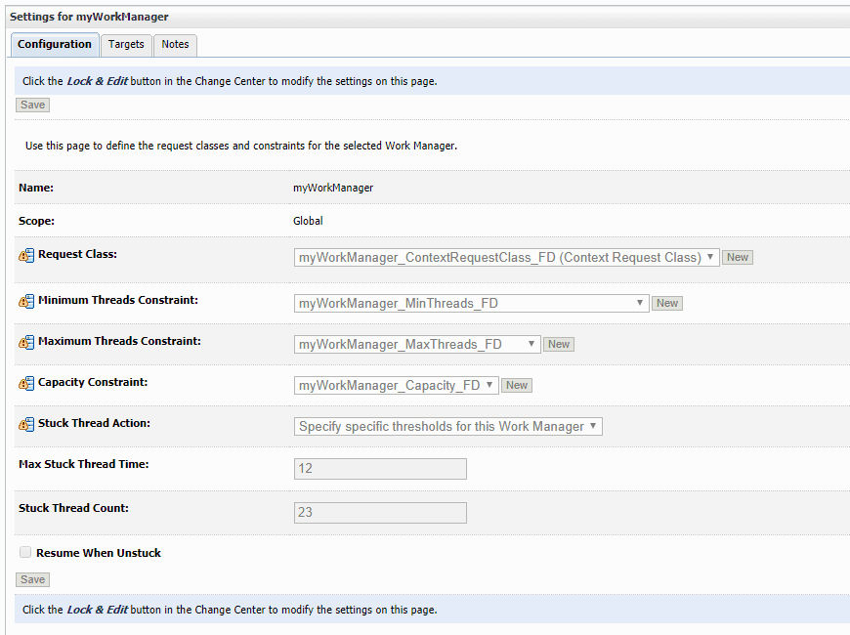This screenshot has height=635, width=850.
Task: Click the Capacity Constraint label
Action: [x=93, y=382]
